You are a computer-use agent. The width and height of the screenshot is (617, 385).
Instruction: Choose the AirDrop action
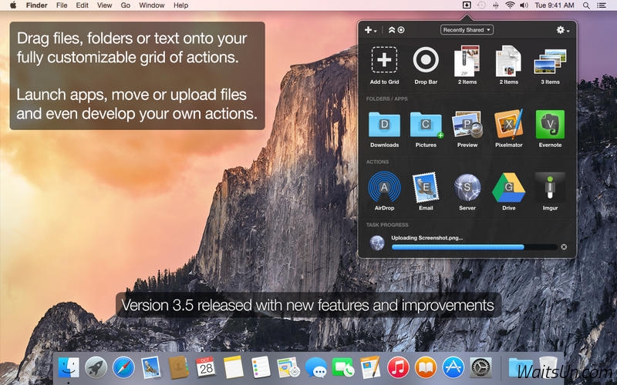[384, 187]
